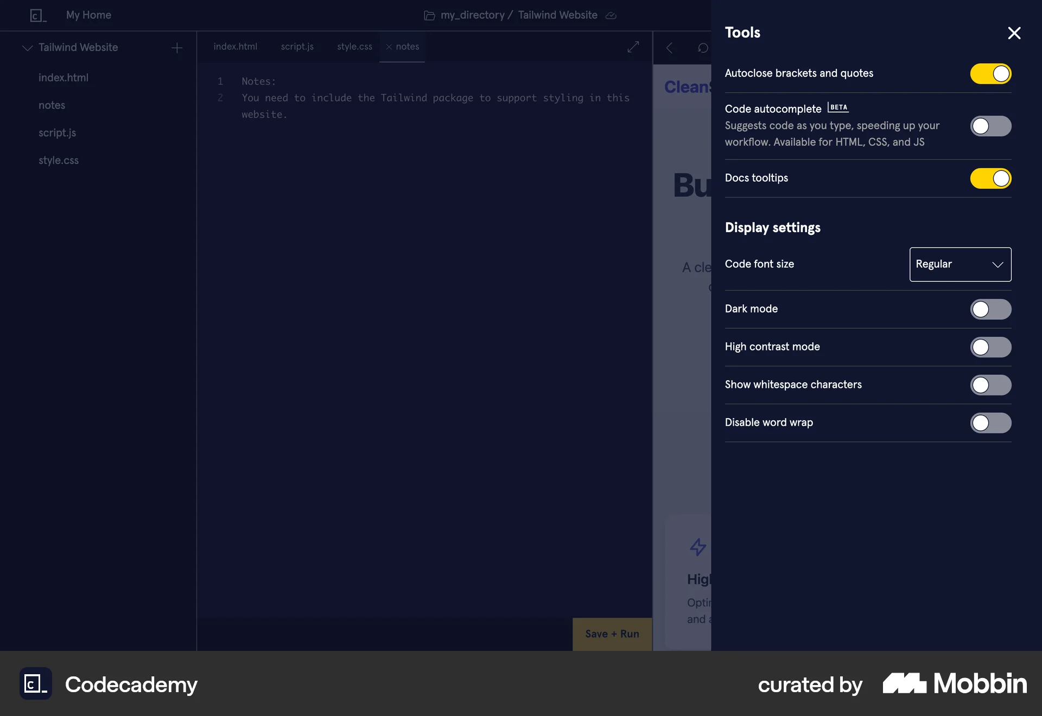The image size is (1042, 716).
Task: Turn on Code autocomplete
Action: point(990,126)
